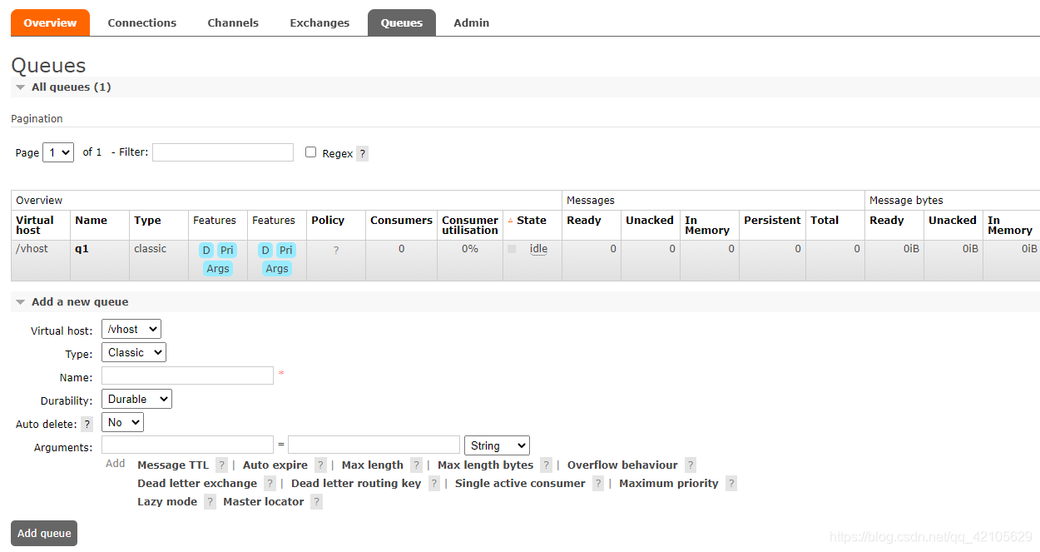Focus the queue Filter text field

(x=223, y=152)
